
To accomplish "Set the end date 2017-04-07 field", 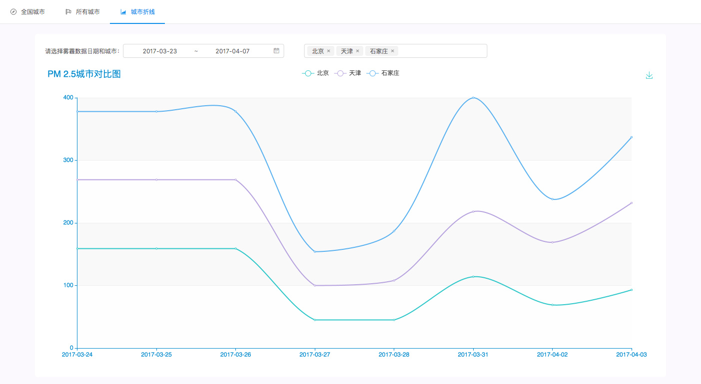I will coord(233,51).
